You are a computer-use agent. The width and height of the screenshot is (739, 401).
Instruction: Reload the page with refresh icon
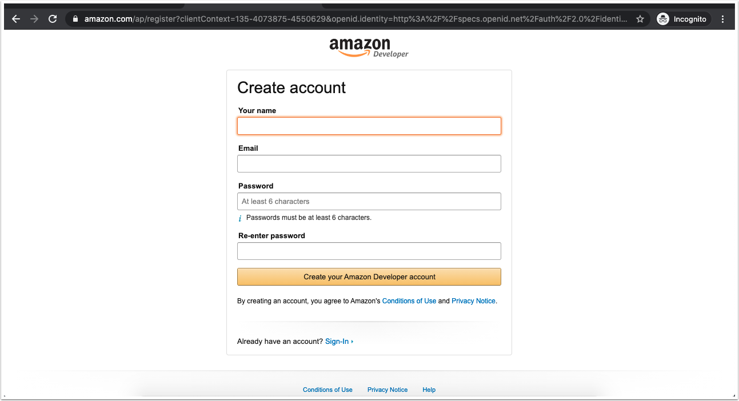pyautogui.click(x=53, y=19)
